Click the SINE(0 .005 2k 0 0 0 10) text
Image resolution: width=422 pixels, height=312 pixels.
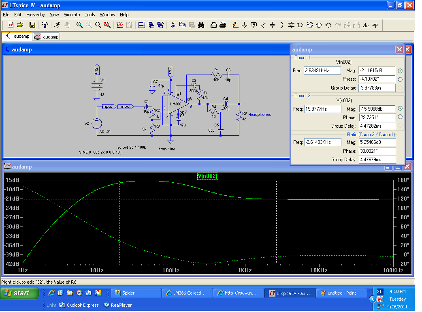click(x=100, y=152)
